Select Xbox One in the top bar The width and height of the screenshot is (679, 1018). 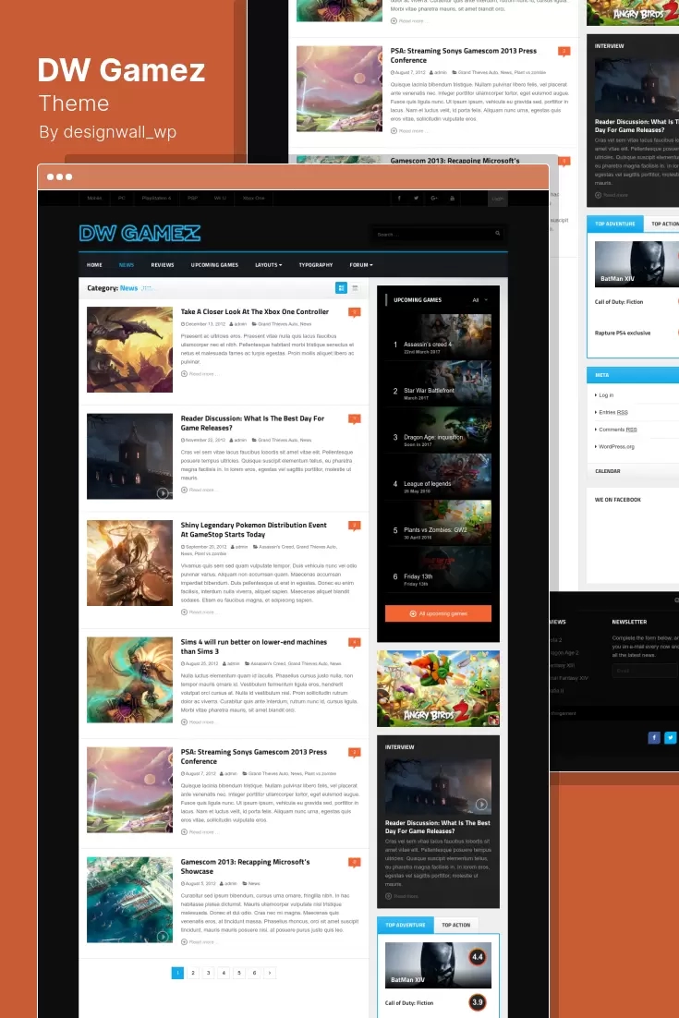coord(253,198)
